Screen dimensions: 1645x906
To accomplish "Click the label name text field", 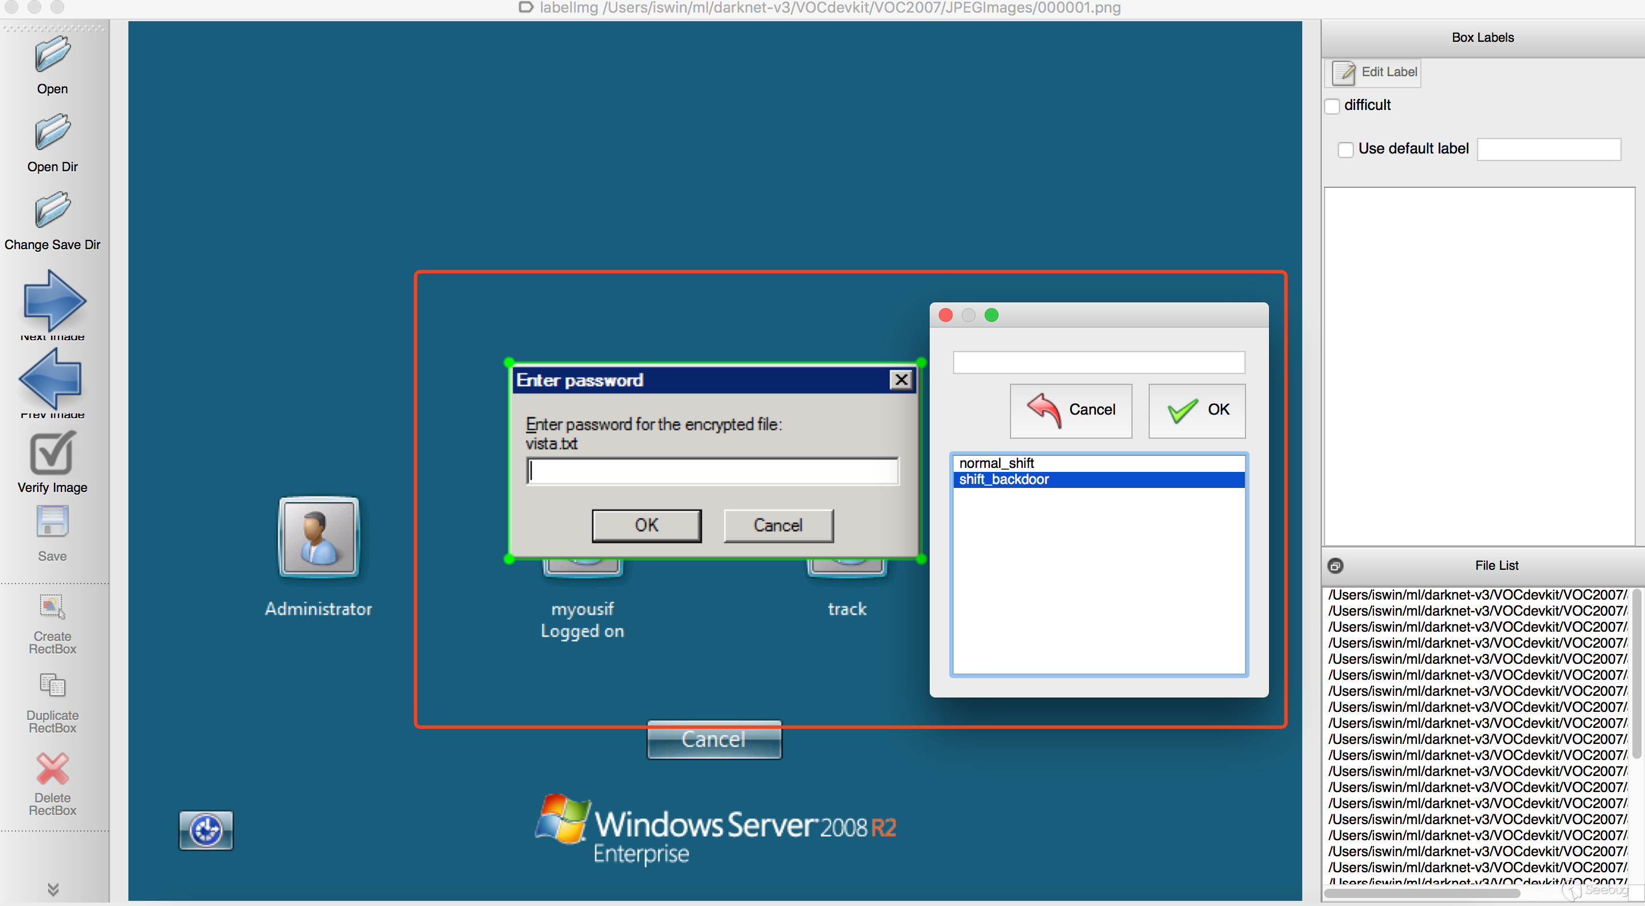I will click(1098, 363).
